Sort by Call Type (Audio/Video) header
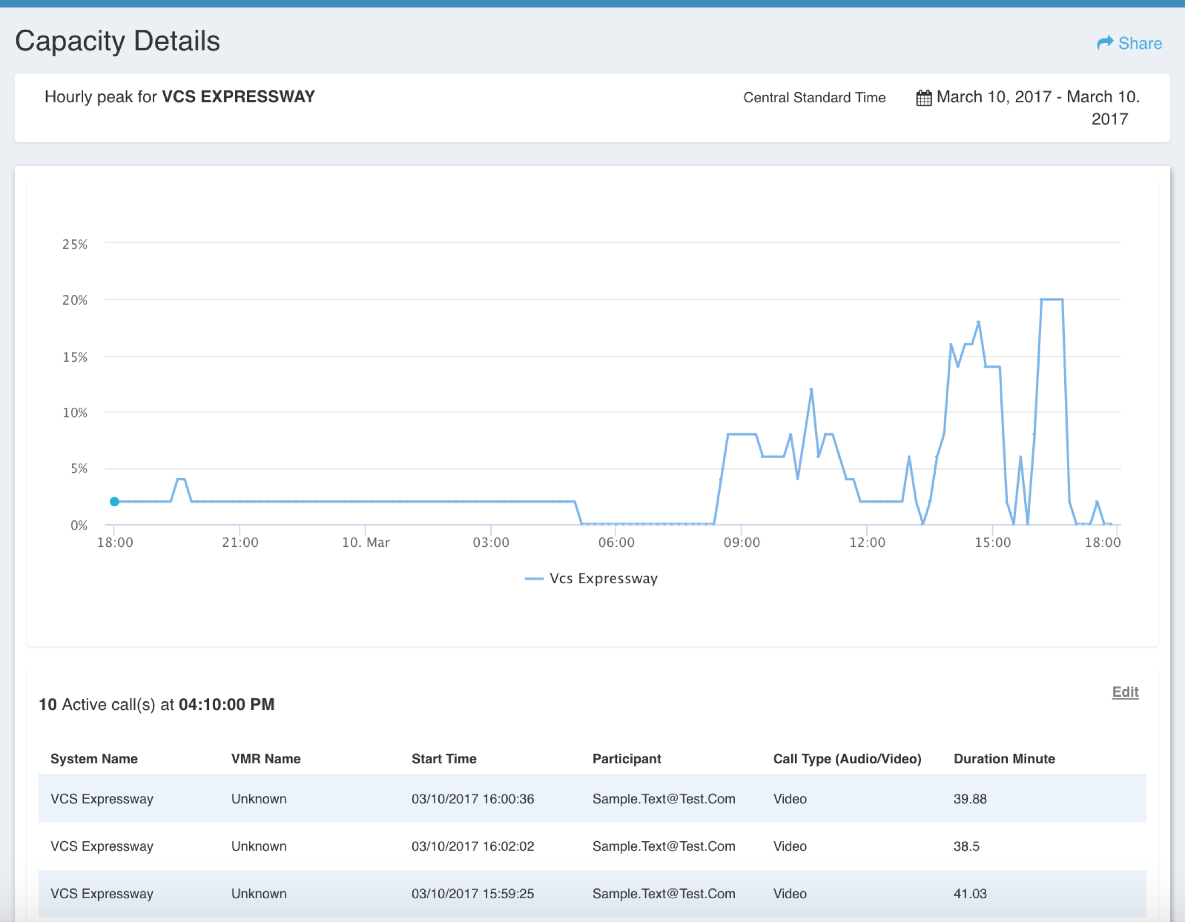The height and width of the screenshot is (922, 1185). [847, 758]
